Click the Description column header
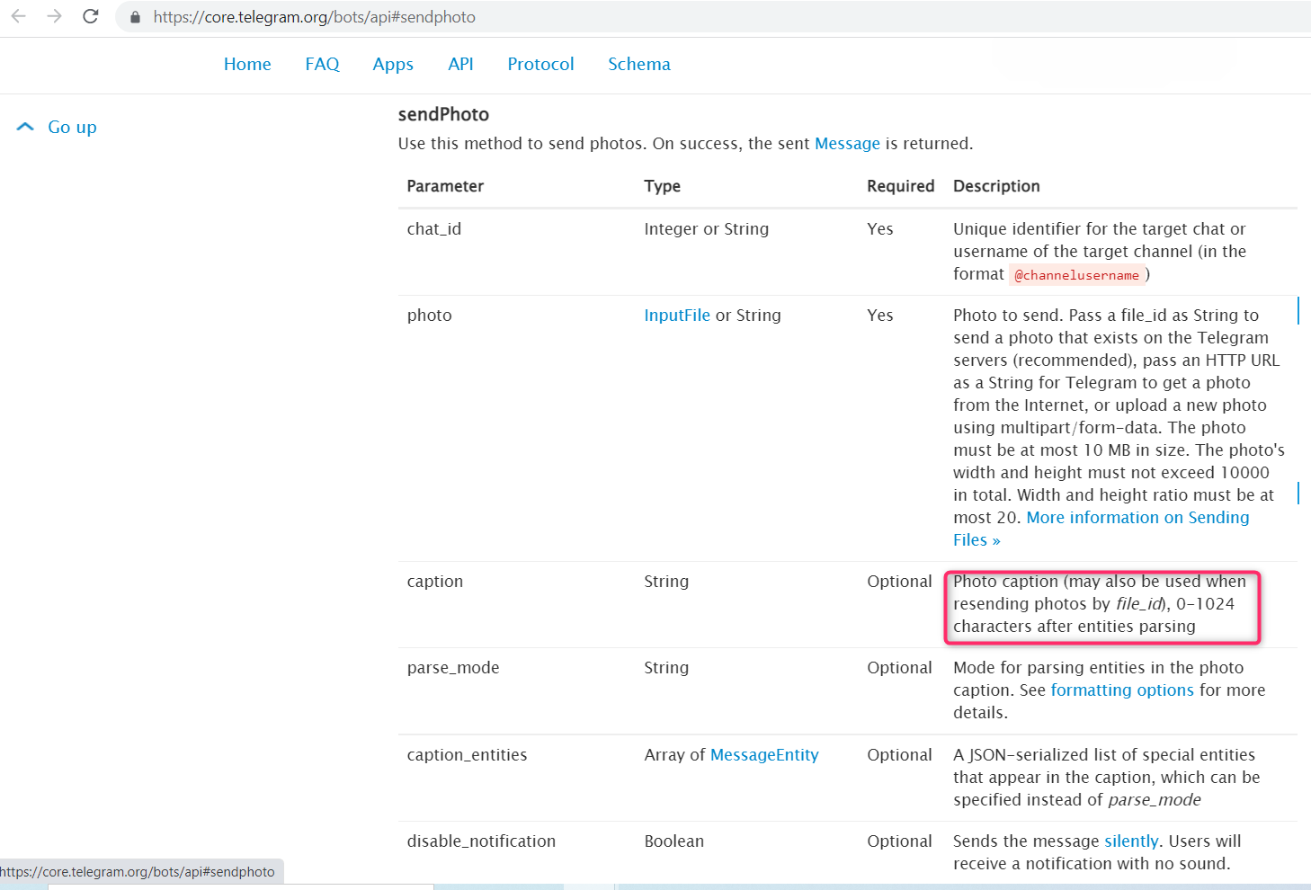This screenshot has height=890, width=1311. coord(996,185)
